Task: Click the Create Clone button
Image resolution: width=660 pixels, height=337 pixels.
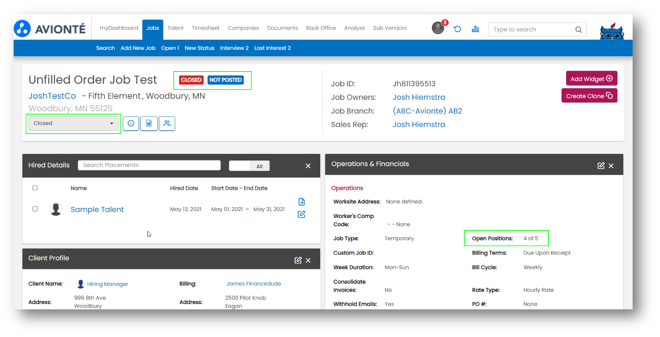Action: point(589,95)
